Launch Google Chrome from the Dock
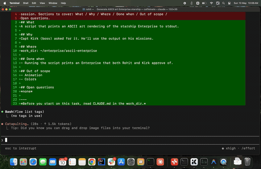 tap(92, 162)
